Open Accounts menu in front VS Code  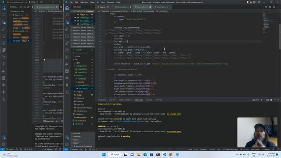click(67, 138)
